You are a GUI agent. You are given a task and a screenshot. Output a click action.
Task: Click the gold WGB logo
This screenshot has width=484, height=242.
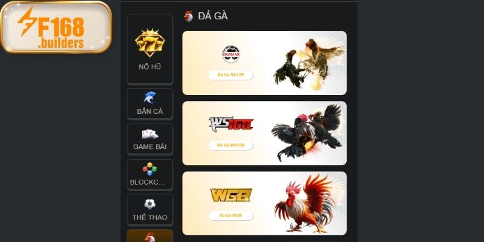tap(231, 195)
